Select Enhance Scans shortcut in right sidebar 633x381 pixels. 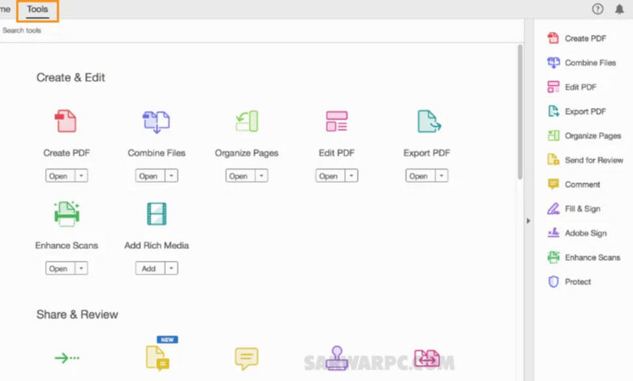[583, 257]
